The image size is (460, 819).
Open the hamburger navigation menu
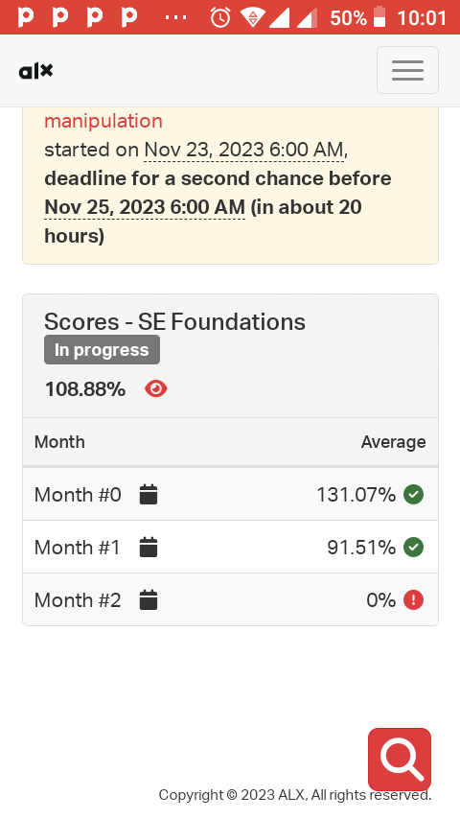pos(407,70)
